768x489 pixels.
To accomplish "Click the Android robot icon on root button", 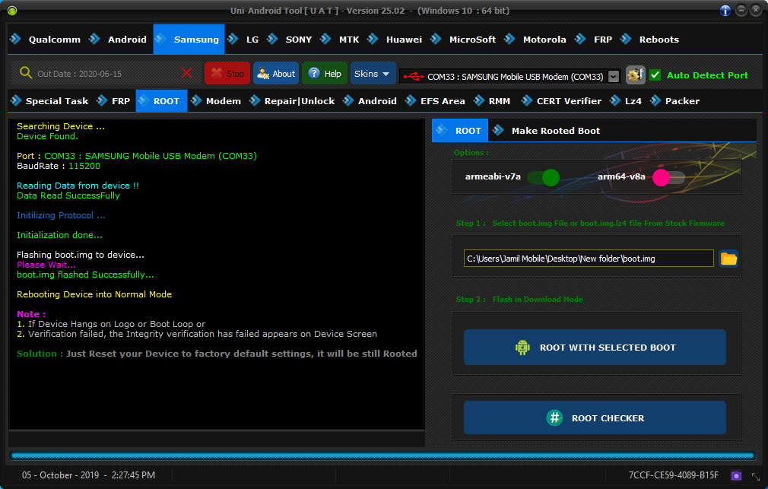I will pos(522,348).
